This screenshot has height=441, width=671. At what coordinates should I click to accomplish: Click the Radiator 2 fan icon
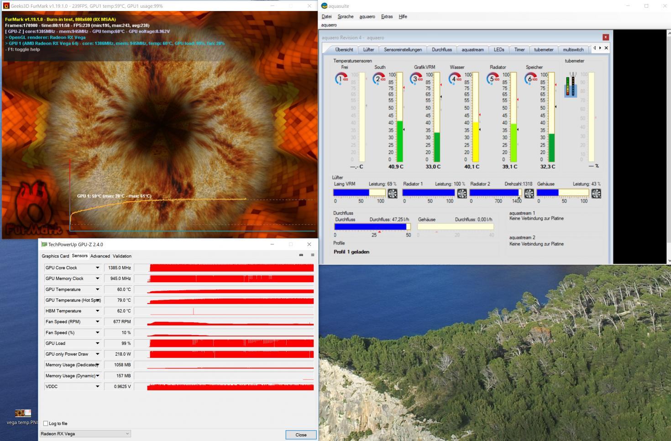(x=529, y=194)
